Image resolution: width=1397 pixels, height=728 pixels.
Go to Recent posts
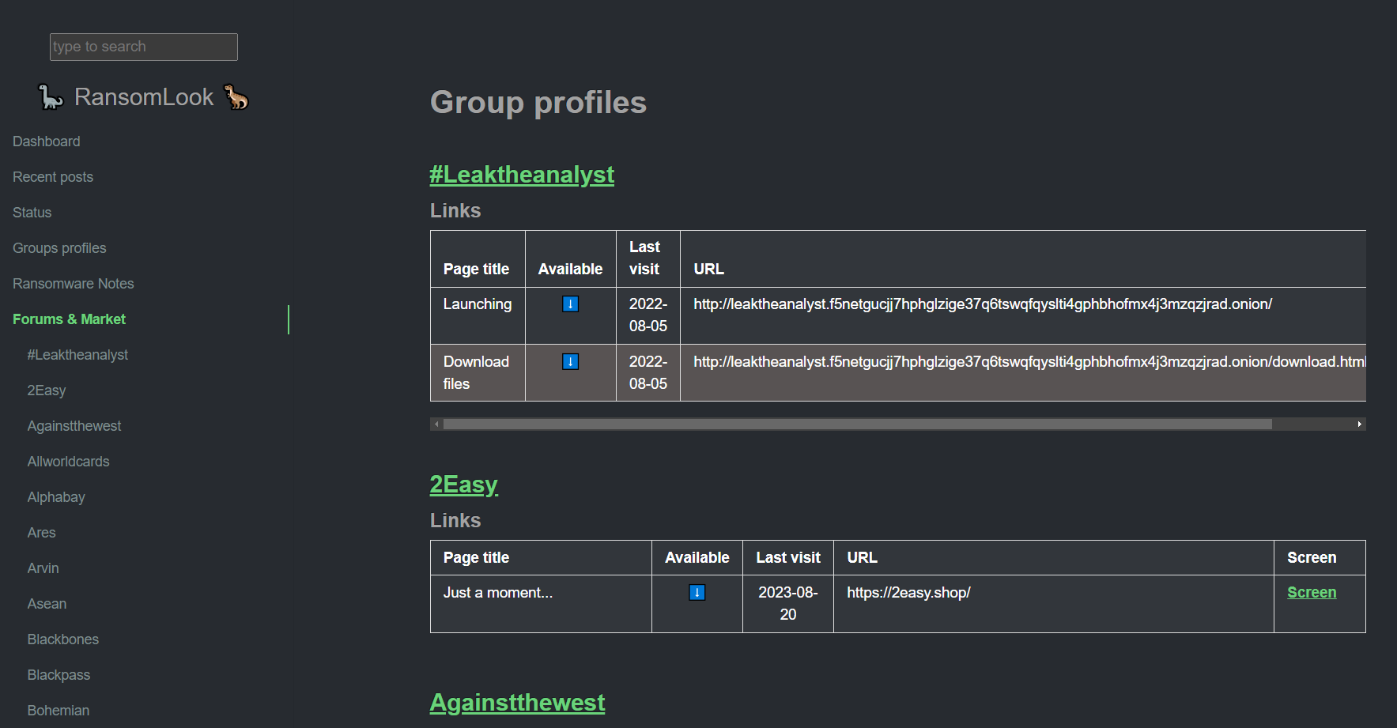click(x=53, y=177)
